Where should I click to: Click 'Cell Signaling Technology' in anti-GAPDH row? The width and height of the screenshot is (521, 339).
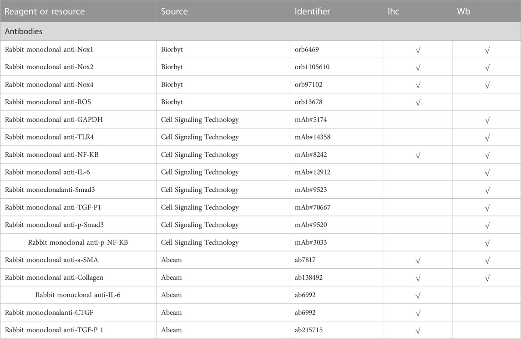pyautogui.click(x=200, y=119)
